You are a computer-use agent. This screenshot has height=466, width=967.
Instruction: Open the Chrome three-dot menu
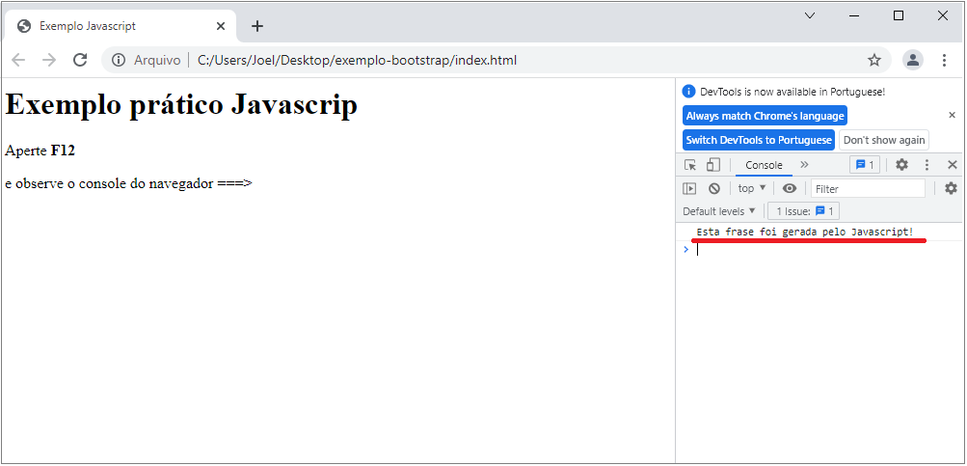tap(944, 60)
